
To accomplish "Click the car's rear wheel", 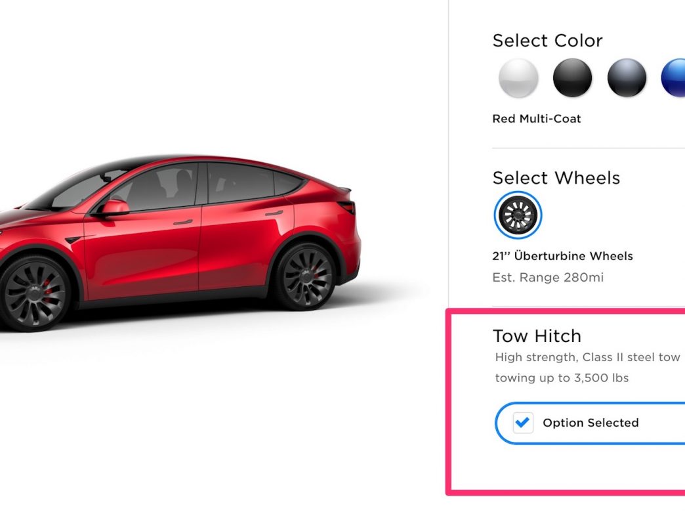I will pyautogui.click(x=305, y=276).
